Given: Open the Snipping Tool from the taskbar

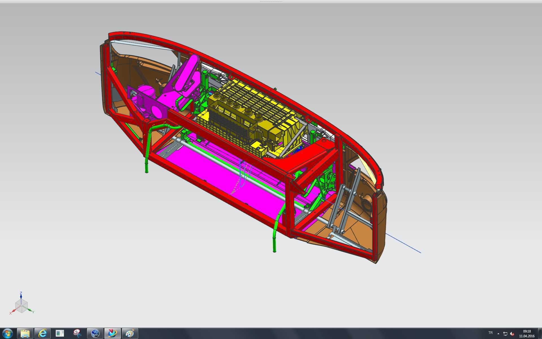Looking at the screenshot, I should coord(77,334).
